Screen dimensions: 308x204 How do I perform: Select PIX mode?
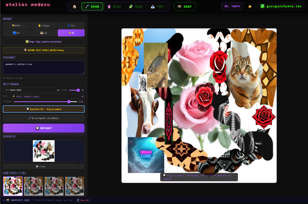click(x=16, y=33)
